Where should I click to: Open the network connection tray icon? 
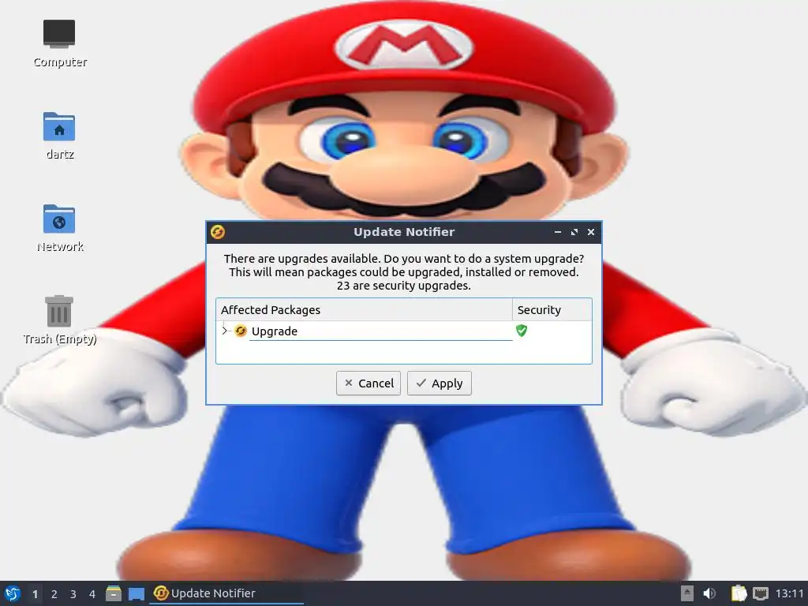760,593
